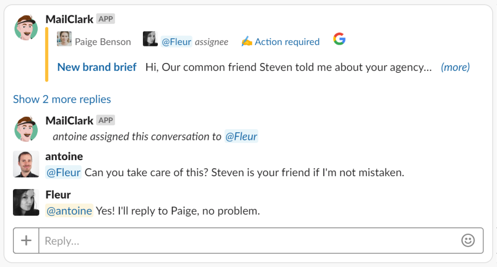Click @Fleur in the assignment notice
Viewport: 497px width, 267px height.
click(x=241, y=137)
